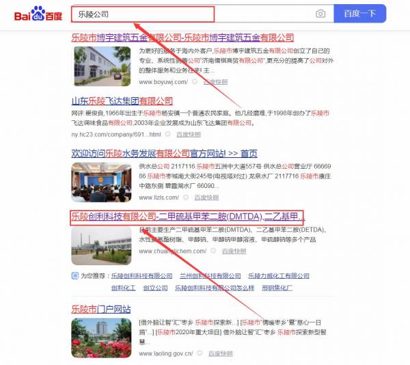Click the 创利科技 factory thumbnail image
The width and height of the screenshot is (410, 365).
coord(102,243)
